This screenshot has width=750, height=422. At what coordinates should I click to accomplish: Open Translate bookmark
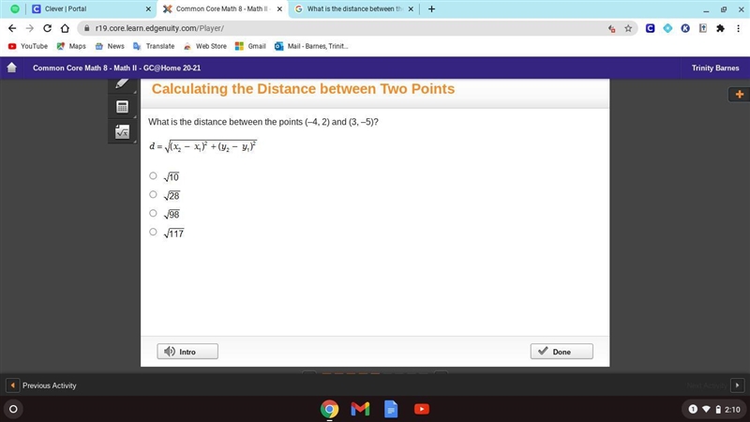coord(154,46)
